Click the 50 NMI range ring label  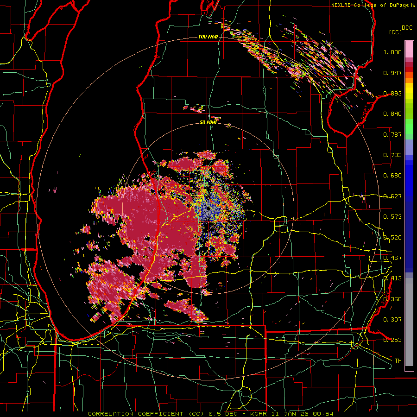[x=208, y=122]
